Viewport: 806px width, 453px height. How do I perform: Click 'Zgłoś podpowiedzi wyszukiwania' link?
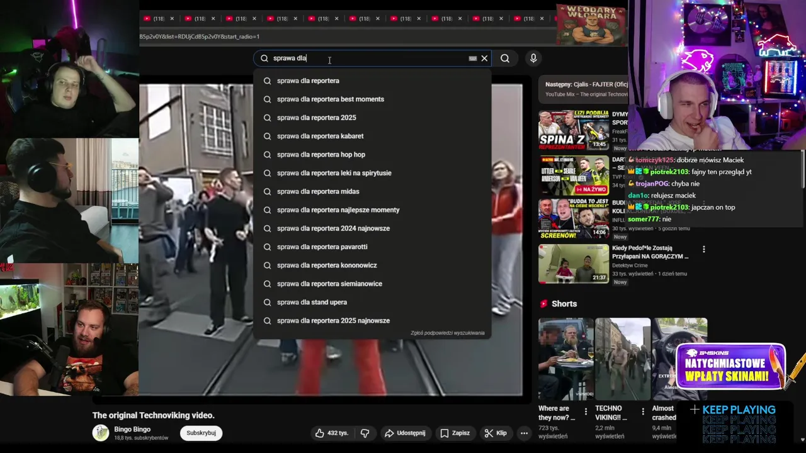(448, 333)
